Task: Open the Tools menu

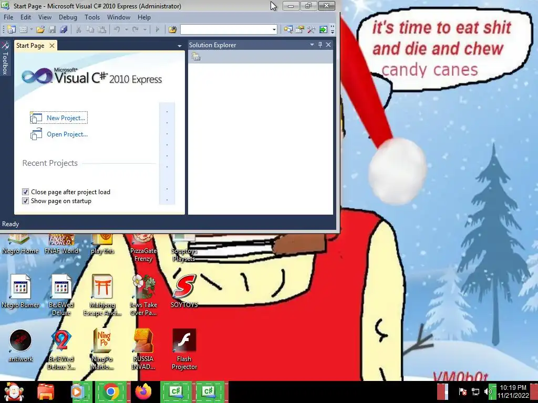Action: pyautogui.click(x=92, y=17)
